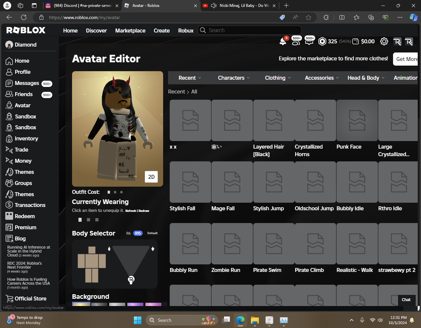Click the taskbar volume icon
The height and width of the screenshot is (328, 421).
[381, 320]
